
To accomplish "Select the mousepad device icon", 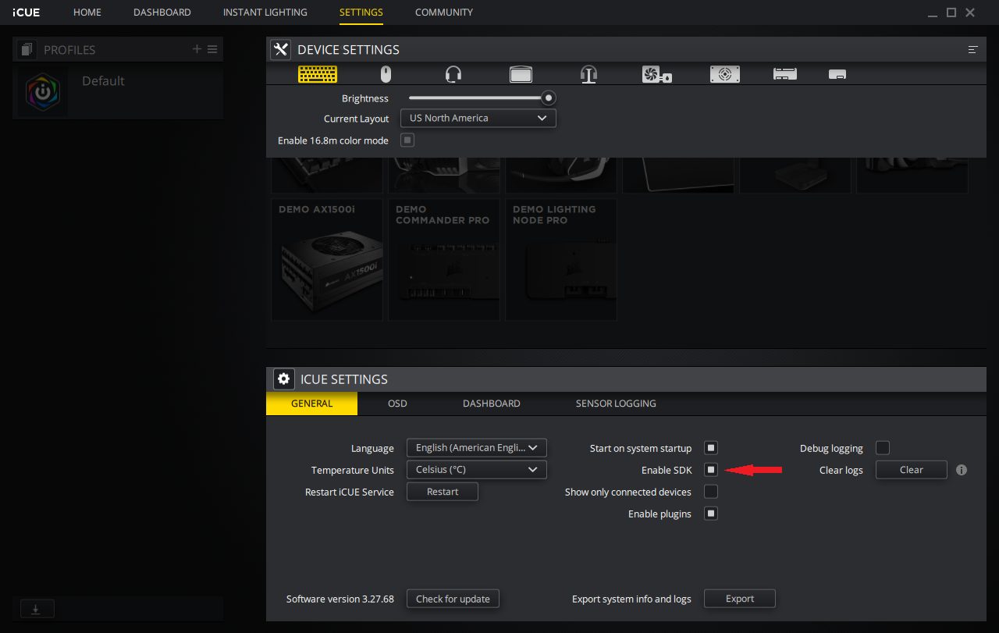I will tap(521, 74).
